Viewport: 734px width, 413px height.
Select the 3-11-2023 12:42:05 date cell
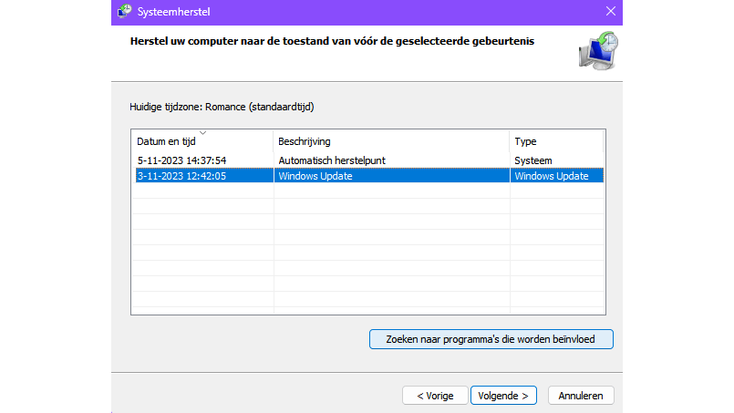coord(181,176)
